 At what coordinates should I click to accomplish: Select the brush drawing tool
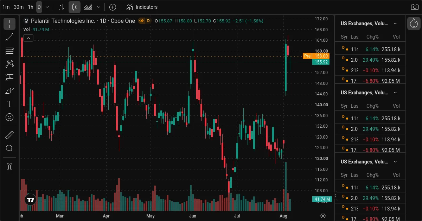click(x=9, y=91)
